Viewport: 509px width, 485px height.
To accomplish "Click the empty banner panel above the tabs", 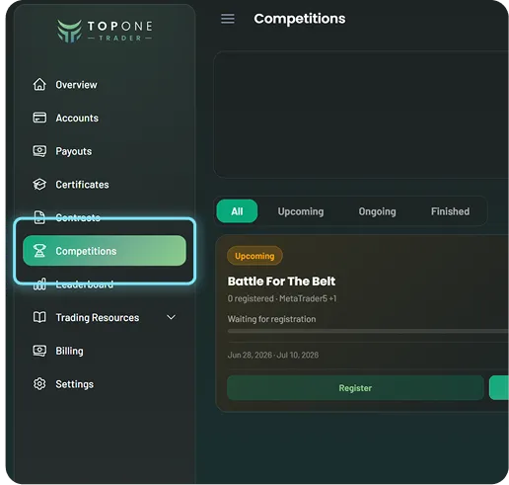I will [x=361, y=115].
